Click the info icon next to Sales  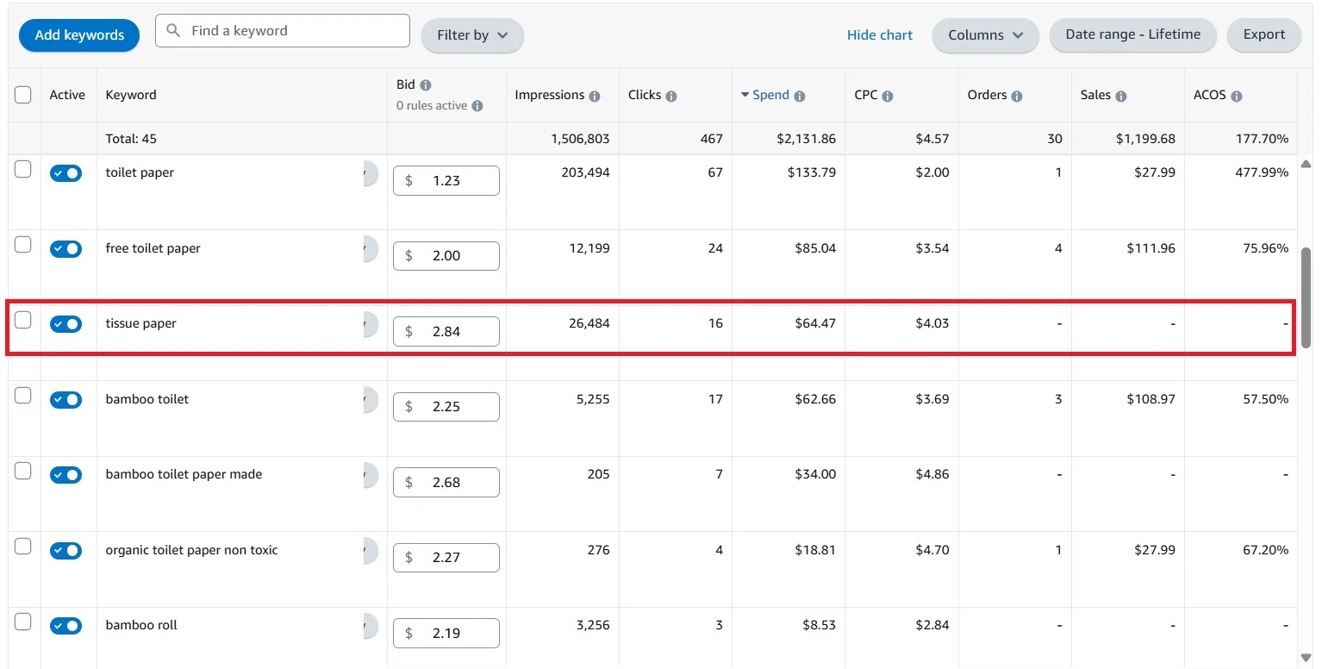1121,97
